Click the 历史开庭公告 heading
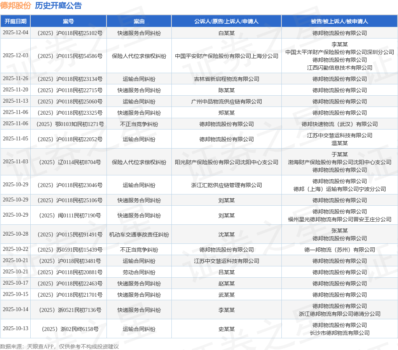Image resolution: width=398 pixels, height=350 pixels. pos(58,5)
